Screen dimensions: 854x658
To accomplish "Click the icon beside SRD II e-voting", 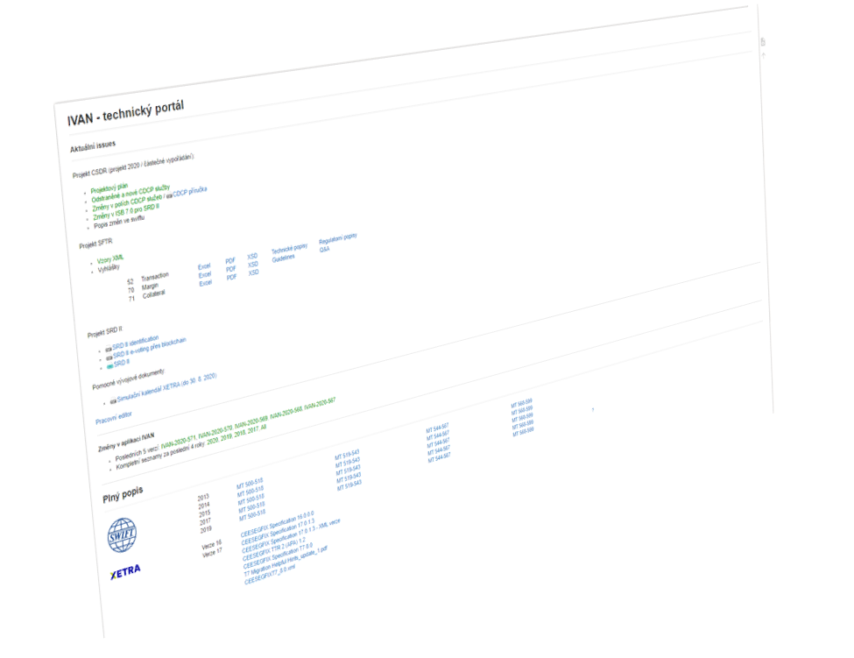I will (108, 357).
